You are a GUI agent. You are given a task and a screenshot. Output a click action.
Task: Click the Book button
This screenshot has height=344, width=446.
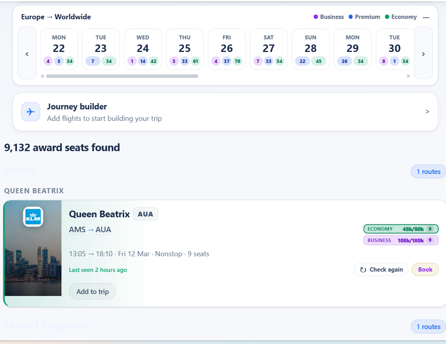[425, 270]
